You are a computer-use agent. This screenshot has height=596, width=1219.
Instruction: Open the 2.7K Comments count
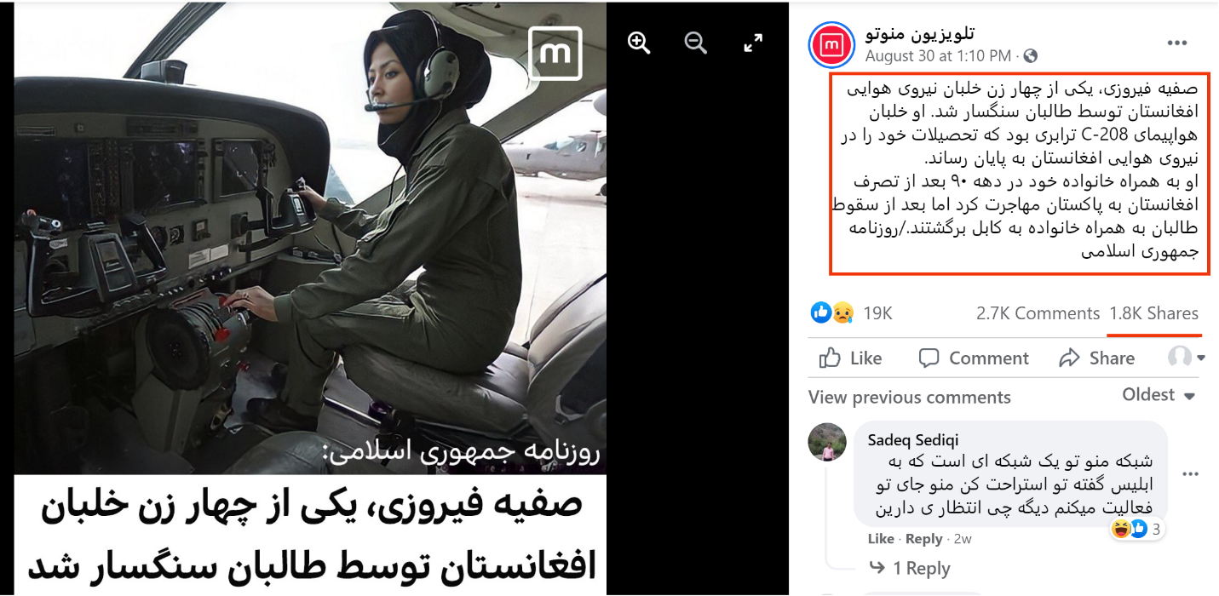point(1038,313)
